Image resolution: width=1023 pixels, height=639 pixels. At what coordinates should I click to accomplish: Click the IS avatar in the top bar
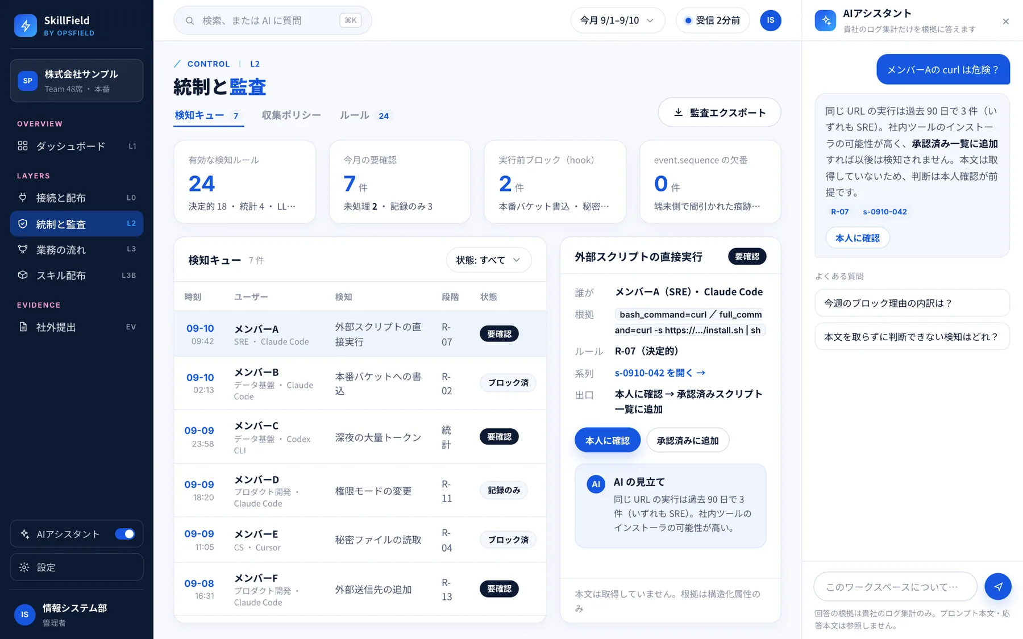coord(771,20)
